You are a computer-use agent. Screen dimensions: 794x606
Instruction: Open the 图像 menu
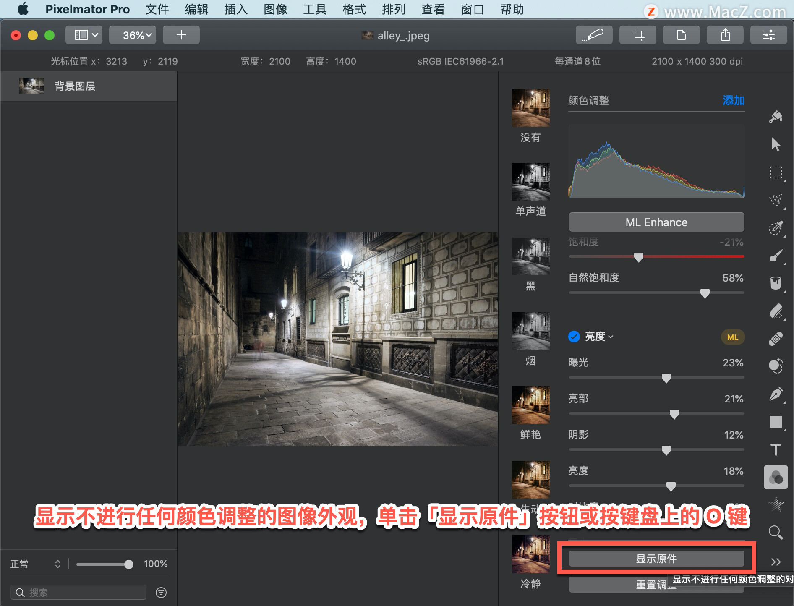point(275,9)
